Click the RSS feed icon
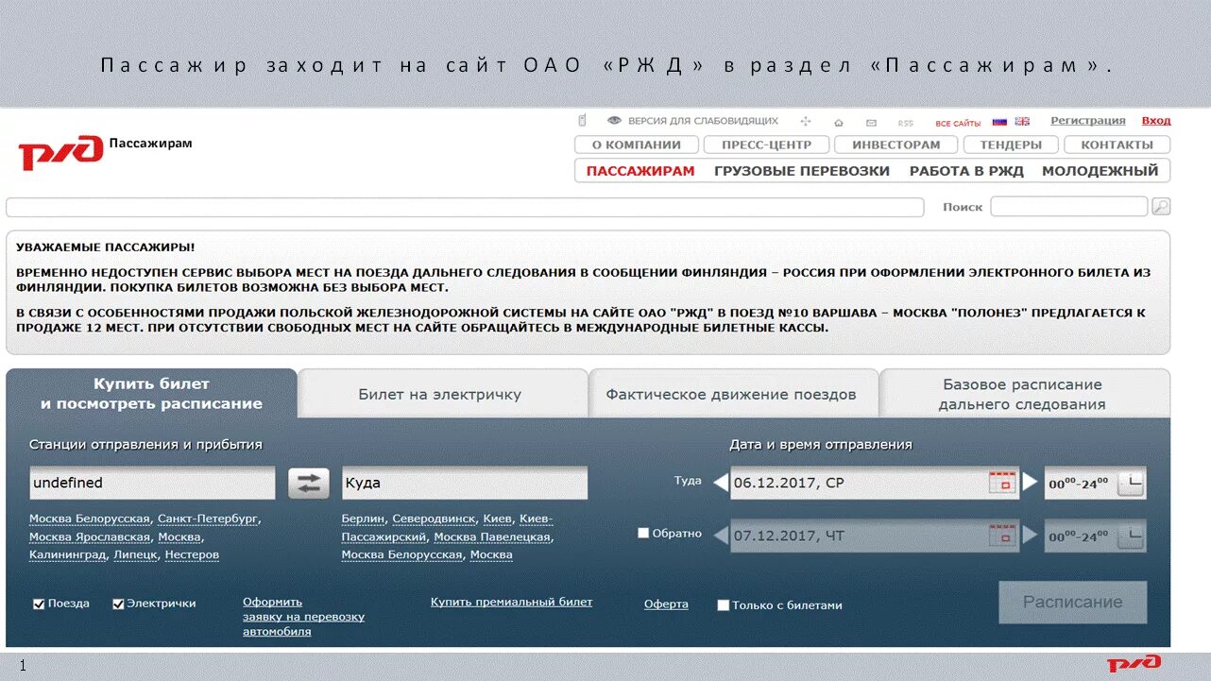1211x681 pixels. [906, 123]
